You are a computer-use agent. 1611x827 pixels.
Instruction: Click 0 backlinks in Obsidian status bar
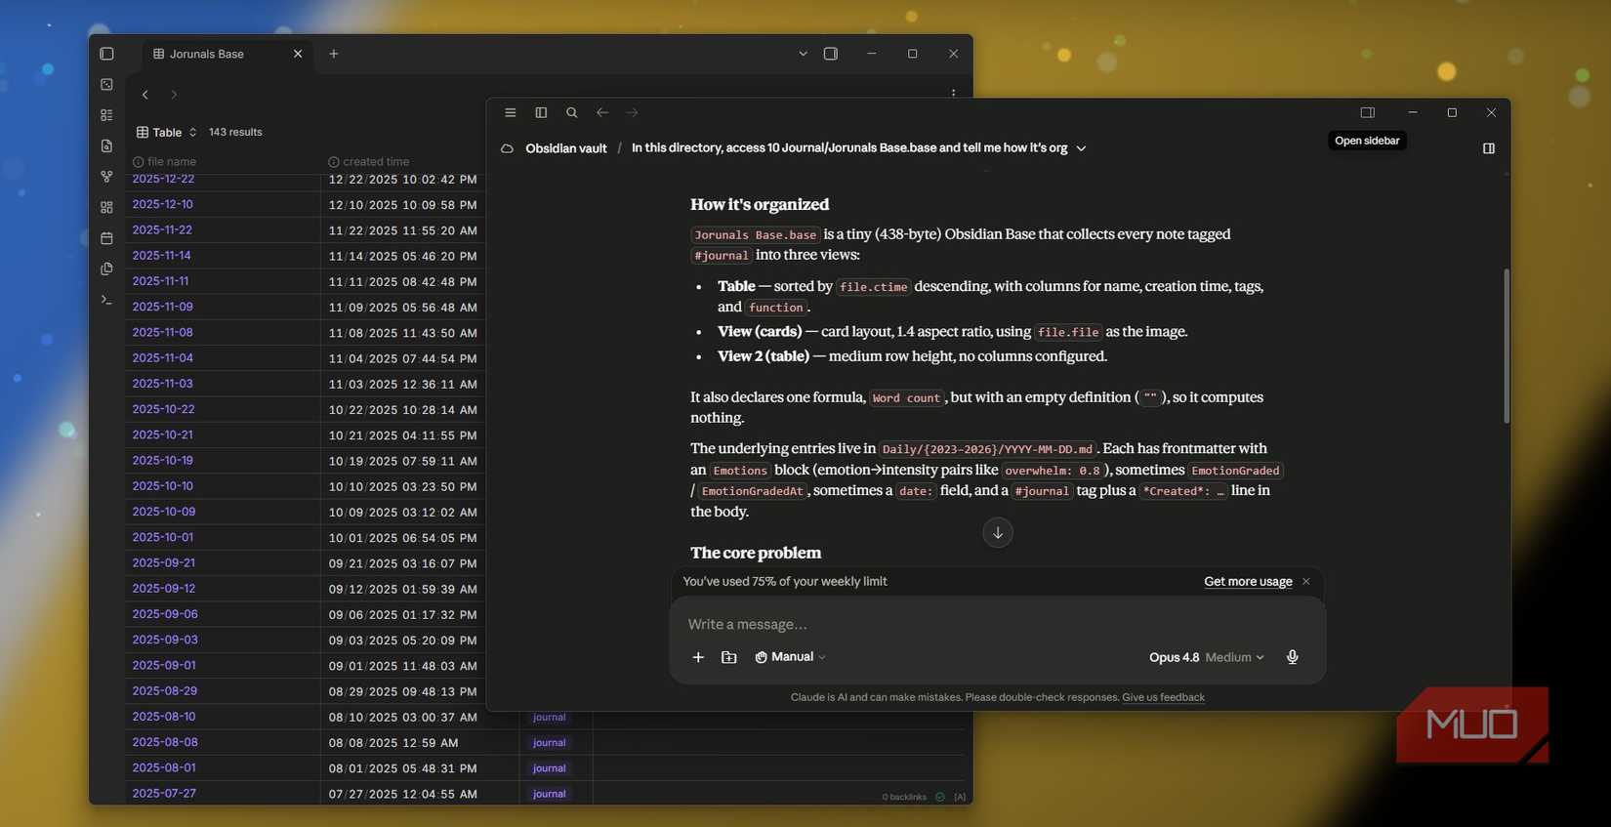(x=904, y=797)
